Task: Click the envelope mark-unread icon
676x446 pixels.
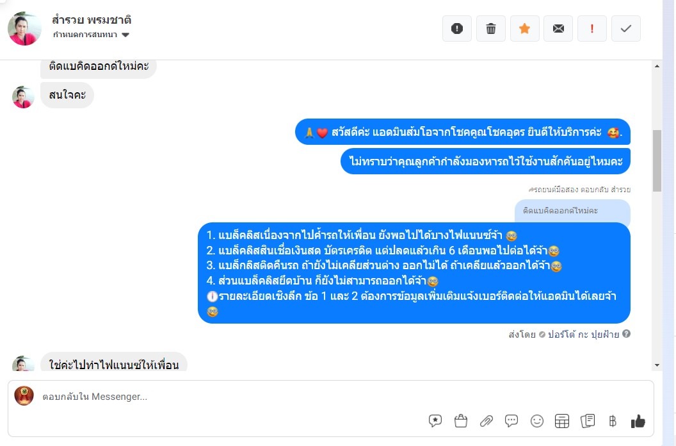Action: (x=558, y=28)
